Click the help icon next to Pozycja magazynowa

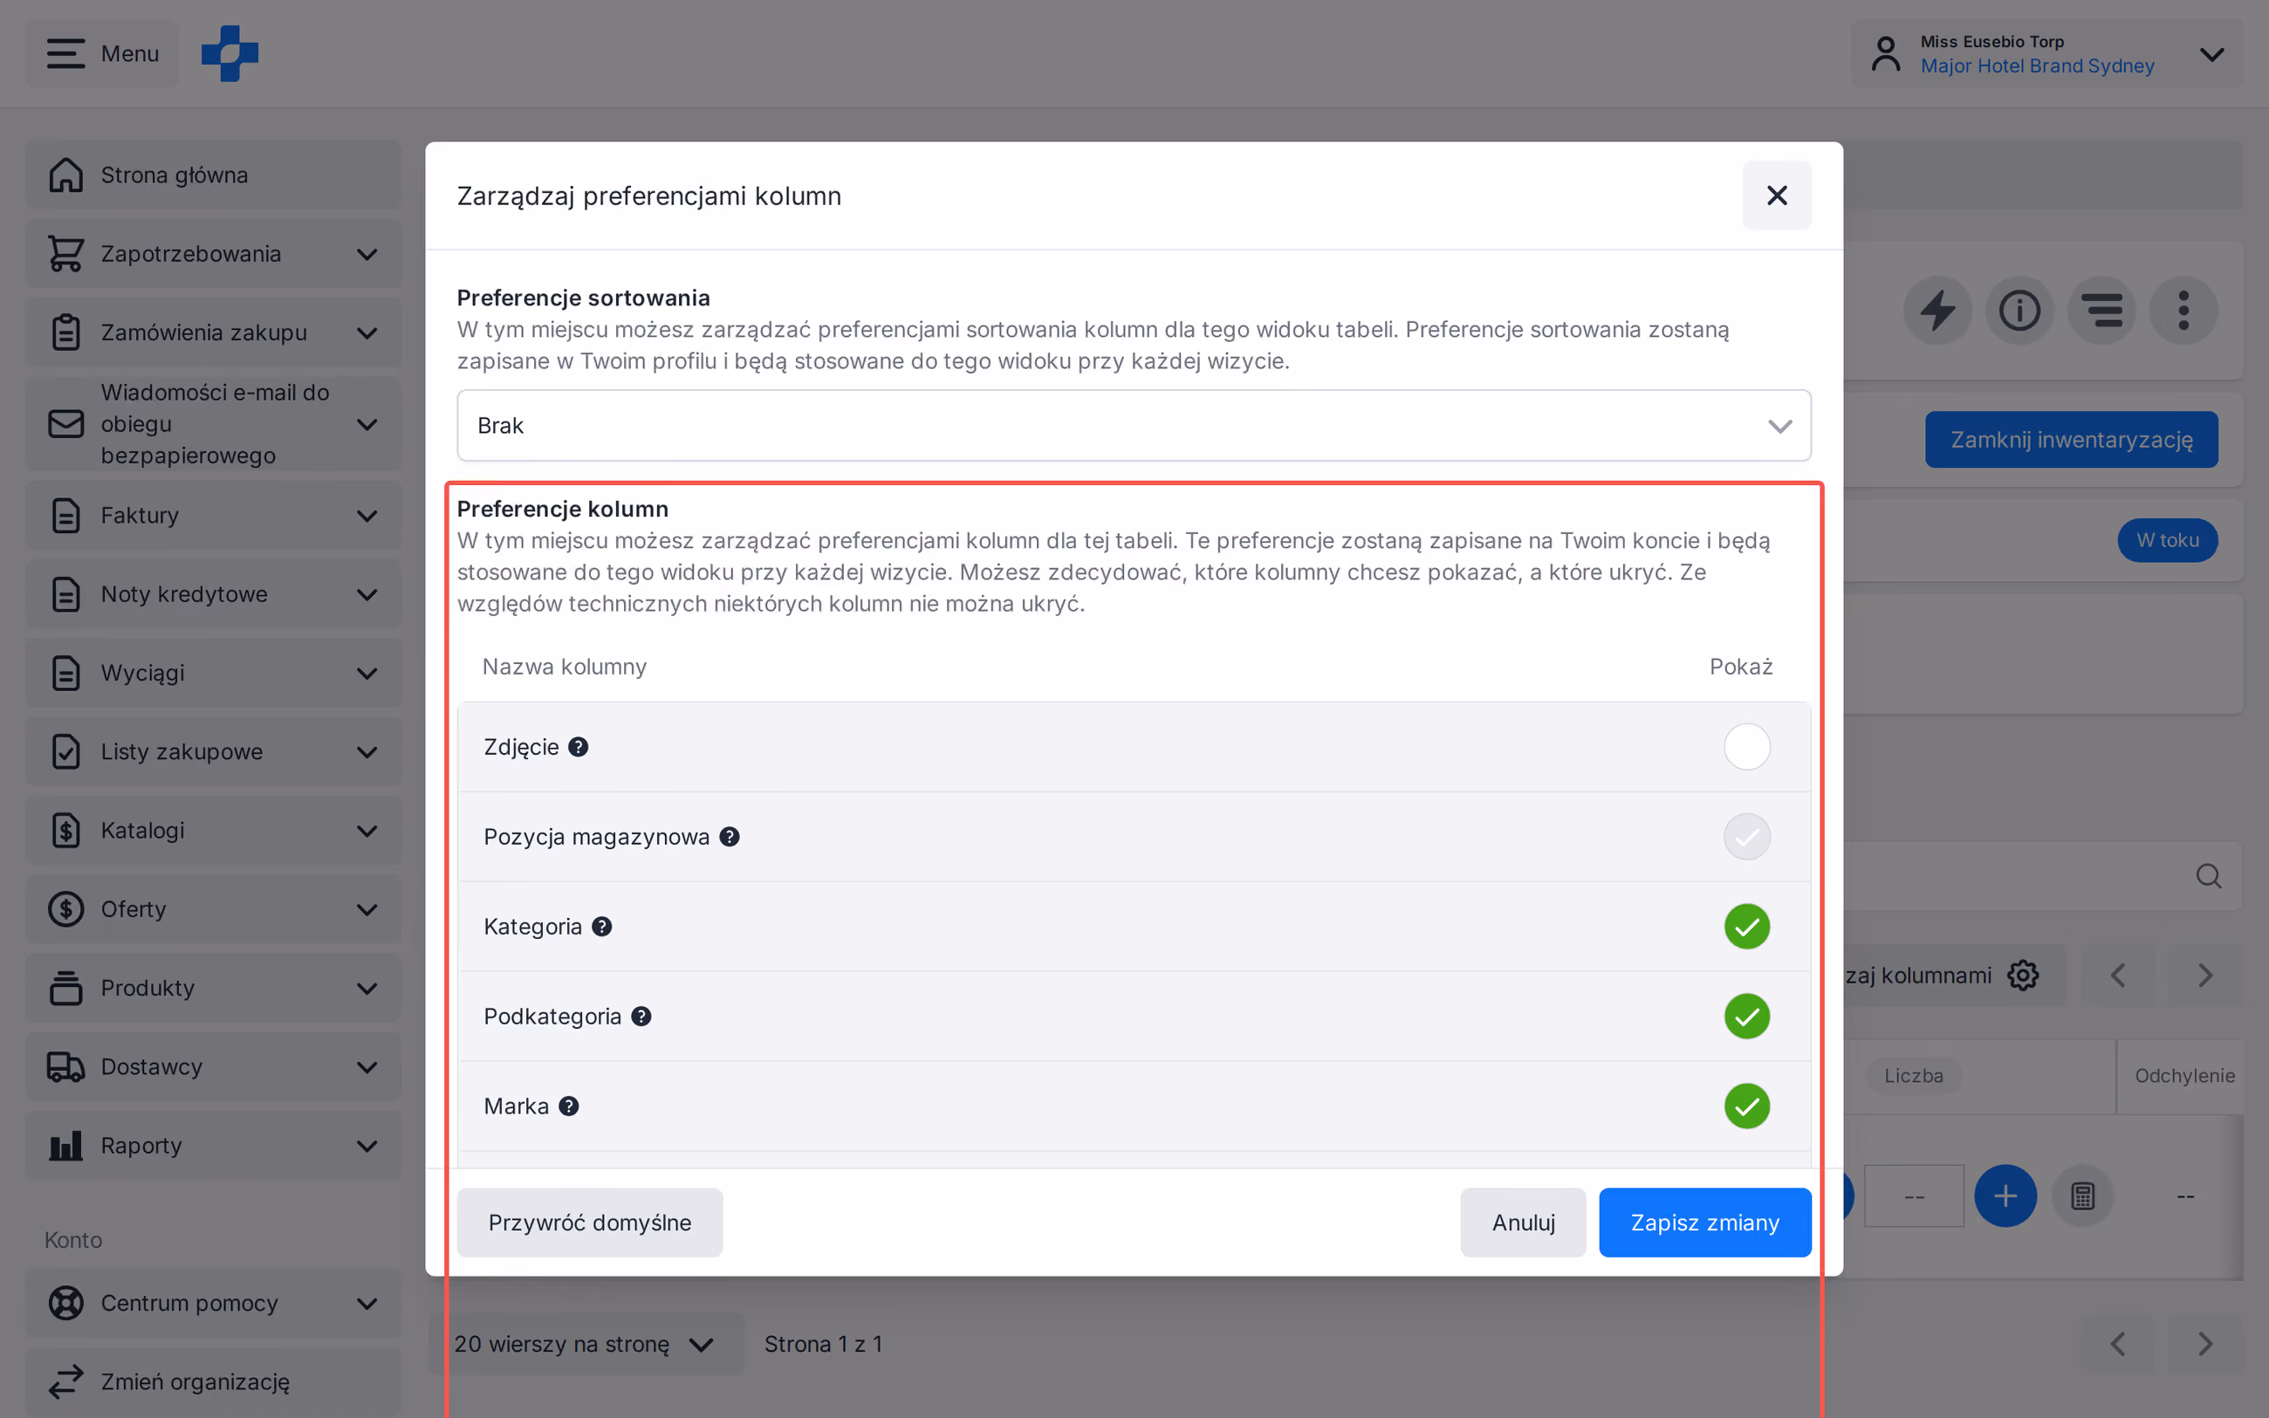[x=730, y=837]
